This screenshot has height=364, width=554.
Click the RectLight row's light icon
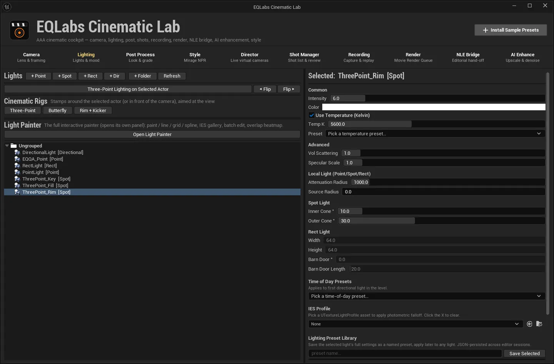pyautogui.click(x=17, y=165)
